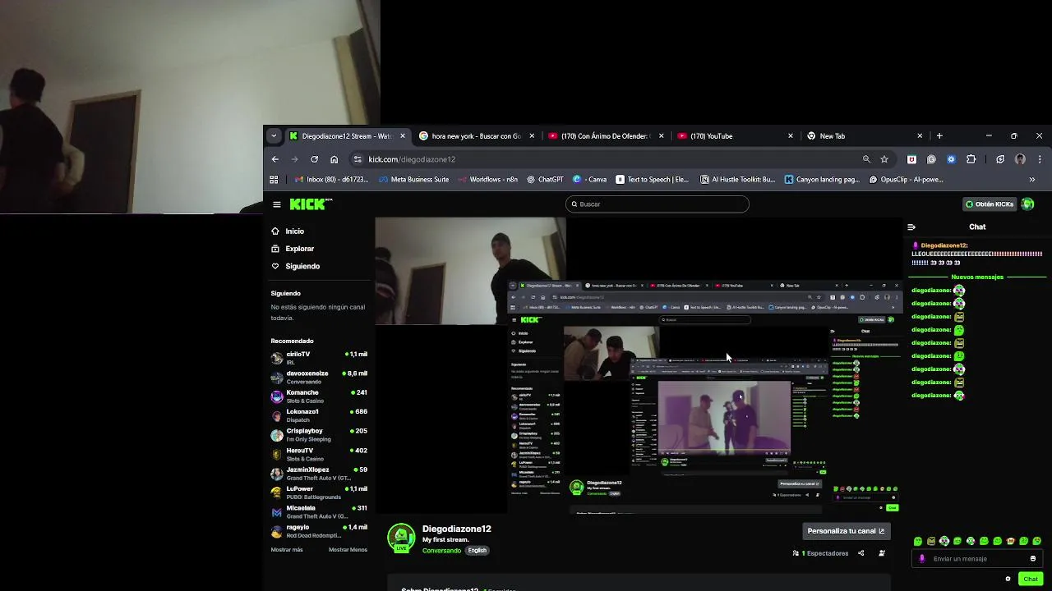The width and height of the screenshot is (1052, 591).
Task: Open Crisplayboy recommended channel
Action: [319, 435]
